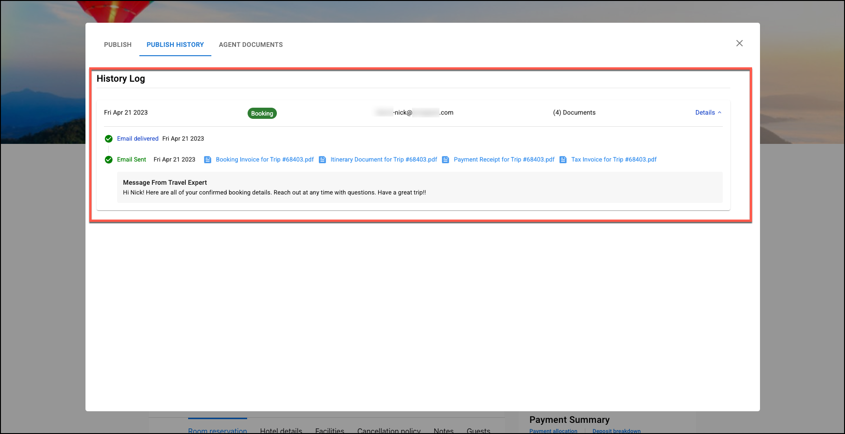Open Itinerary Document for Trip #68403.pdf
This screenshot has width=845, height=434.
[384, 159]
